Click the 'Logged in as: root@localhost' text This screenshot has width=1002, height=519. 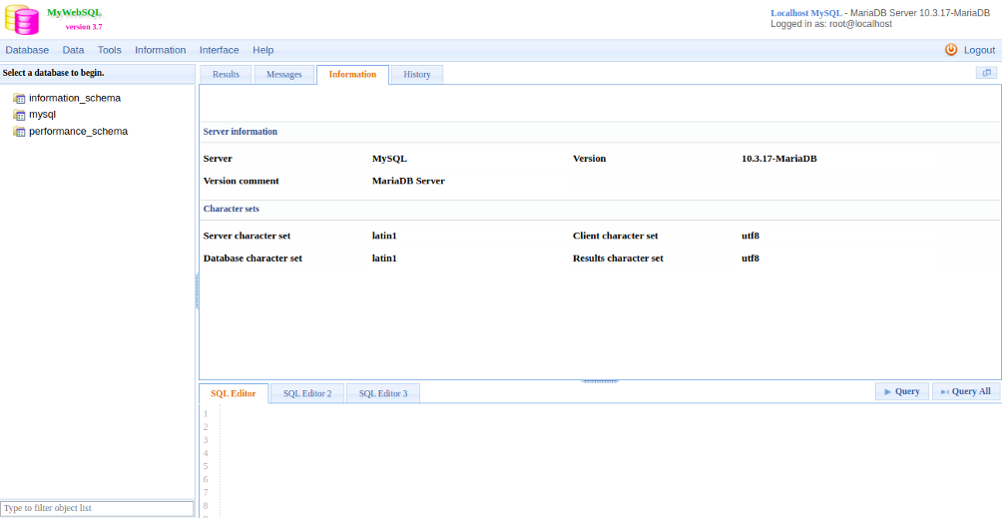[831, 24]
